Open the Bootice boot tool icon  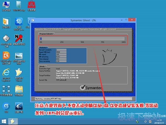[x=6, y=38]
